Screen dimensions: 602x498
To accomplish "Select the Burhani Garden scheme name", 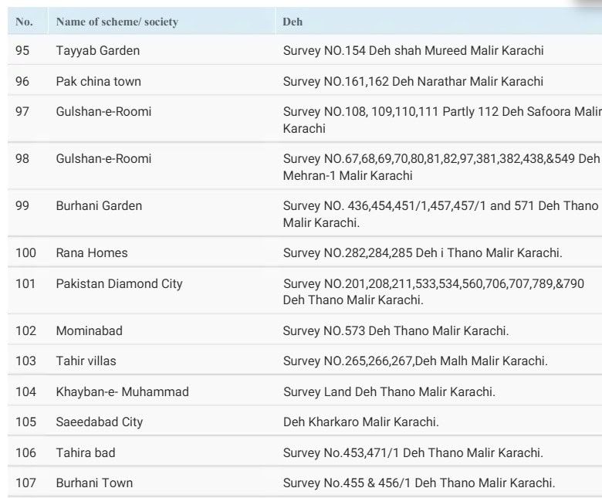I will (x=99, y=206).
